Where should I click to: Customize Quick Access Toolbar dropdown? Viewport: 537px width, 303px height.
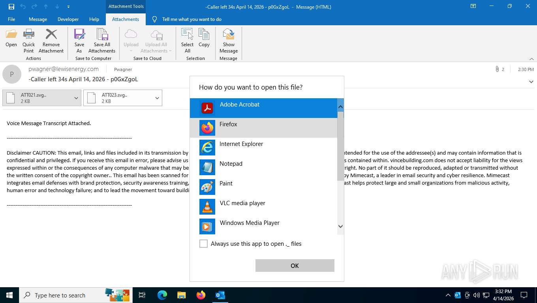68,6
